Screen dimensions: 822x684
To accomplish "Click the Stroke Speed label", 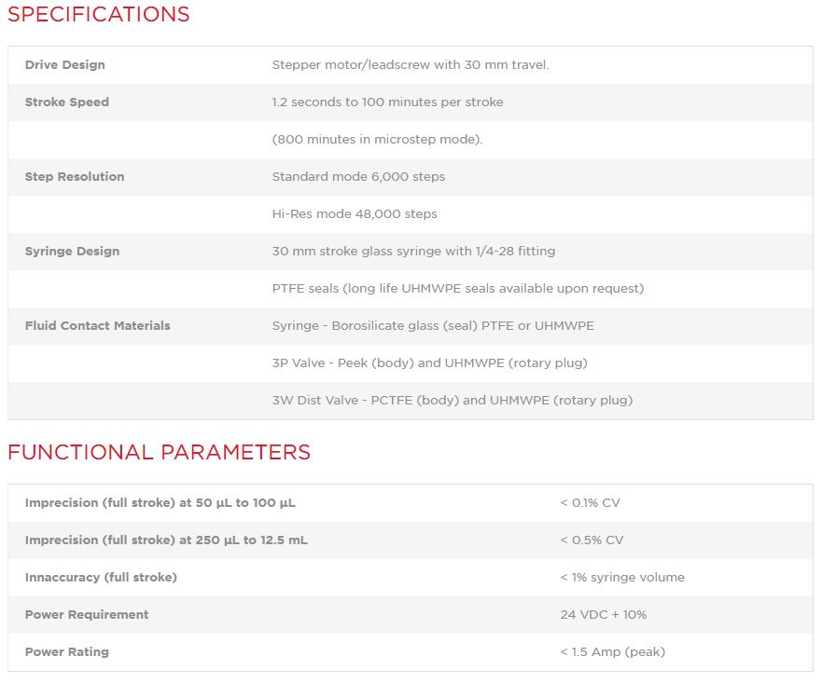I will 66,103.
